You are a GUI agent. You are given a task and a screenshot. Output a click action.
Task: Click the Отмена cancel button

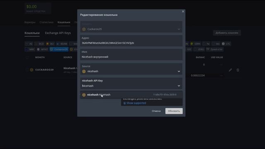156,111
